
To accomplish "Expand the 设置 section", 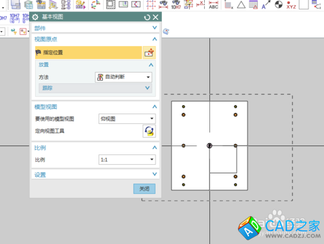I will (95, 175).
